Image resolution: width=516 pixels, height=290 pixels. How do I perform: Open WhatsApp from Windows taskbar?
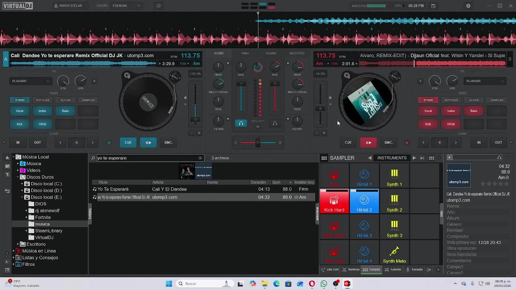pos(324,284)
